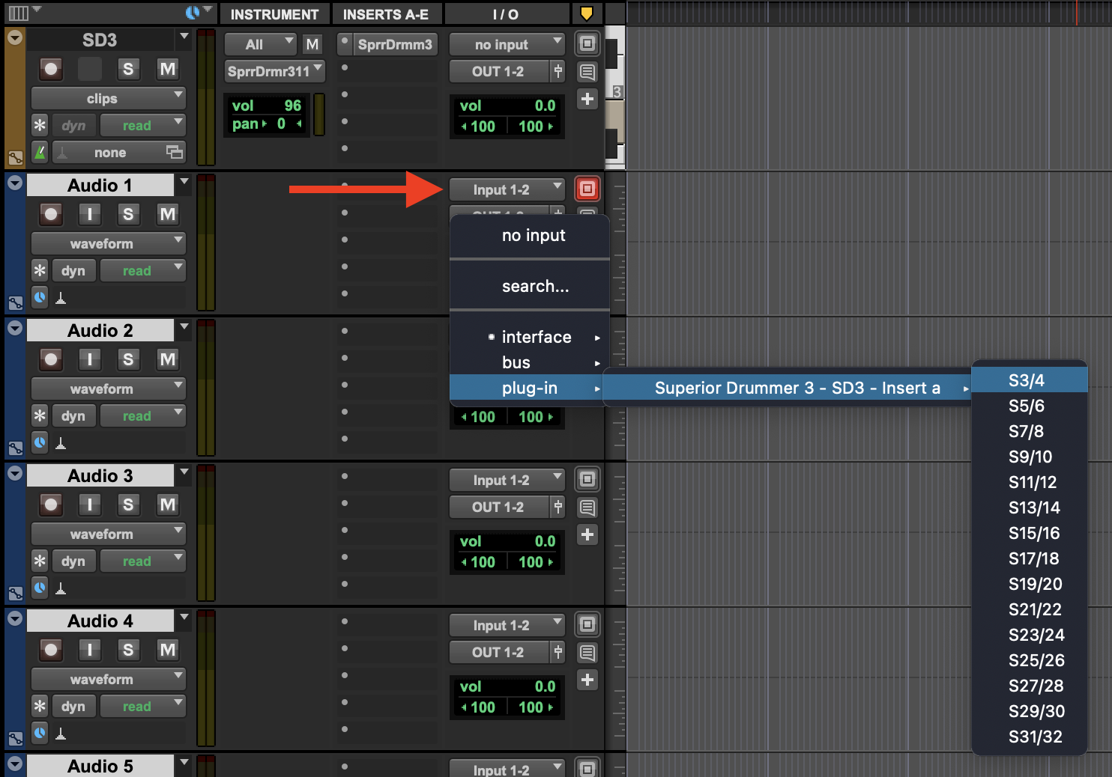Click the freeze snowflake icon on Audio 2
The width and height of the screenshot is (1112, 777).
(x=40, y=416)
